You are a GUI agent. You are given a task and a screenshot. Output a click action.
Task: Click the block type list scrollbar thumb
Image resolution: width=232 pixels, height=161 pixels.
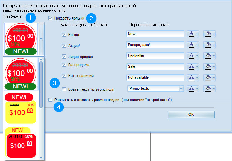pos(41,85)
